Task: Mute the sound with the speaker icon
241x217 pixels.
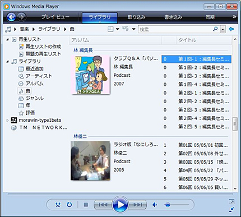Action: point(155,205)
